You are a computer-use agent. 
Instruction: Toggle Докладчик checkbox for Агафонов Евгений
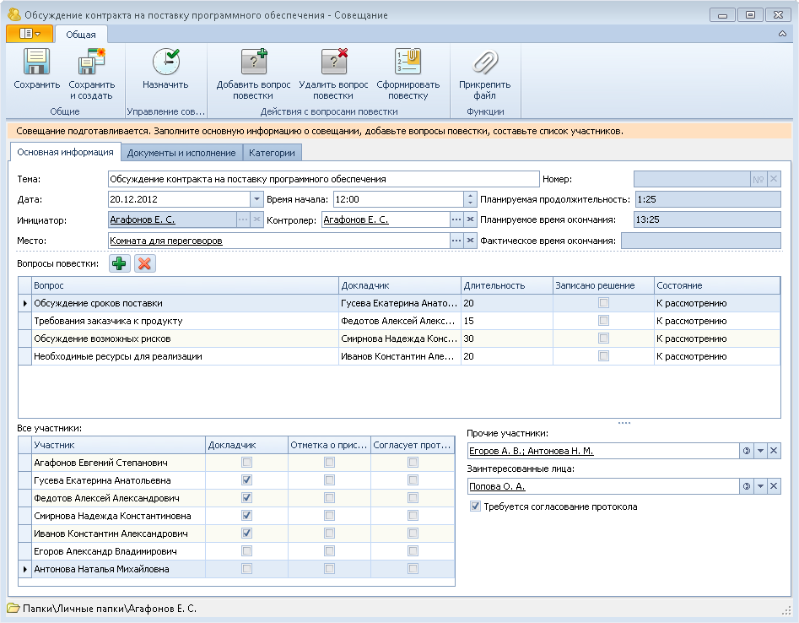(x=246, y=463)
